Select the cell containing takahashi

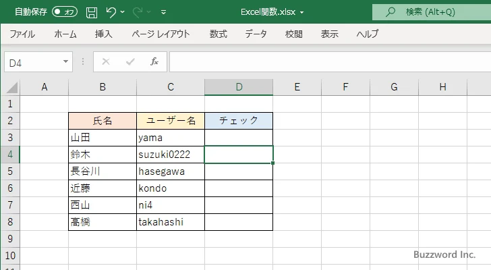(x=171, y=222)
